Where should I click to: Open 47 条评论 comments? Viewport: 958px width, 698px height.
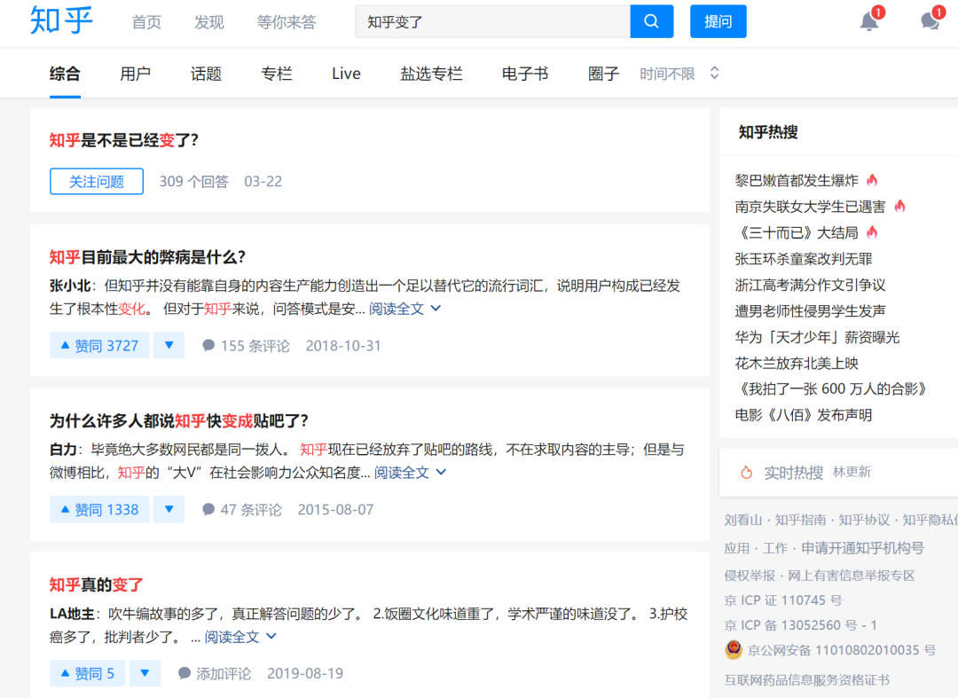[x=242, y=509]
